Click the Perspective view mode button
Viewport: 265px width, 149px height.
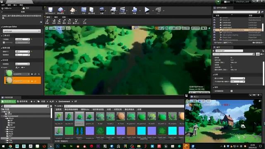point(53,28)
